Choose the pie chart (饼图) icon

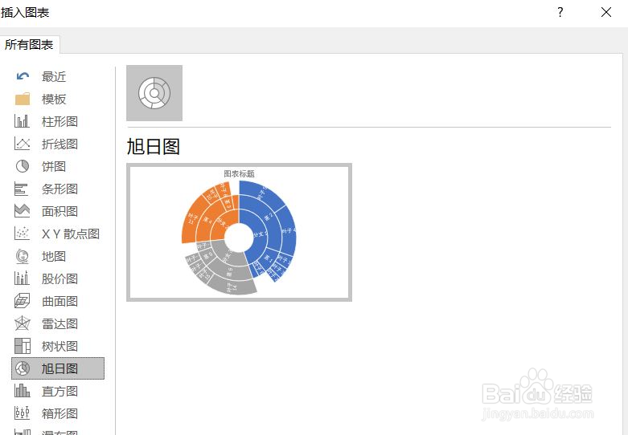pos(22,166)
